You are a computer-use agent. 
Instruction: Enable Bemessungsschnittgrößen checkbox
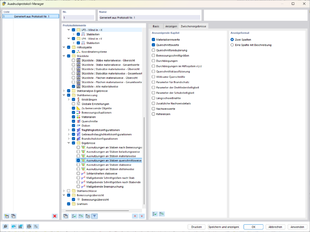coord(153,56)
